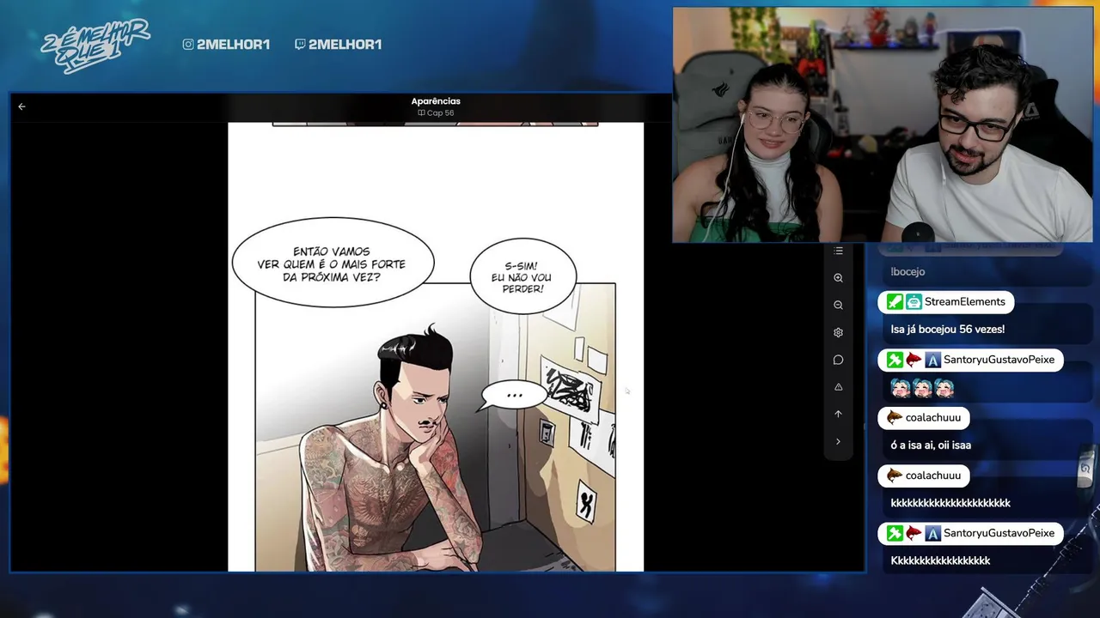Click StreamElements robot bot badge
Viewport: 1100px width, 618px height.
pos(914,301)
